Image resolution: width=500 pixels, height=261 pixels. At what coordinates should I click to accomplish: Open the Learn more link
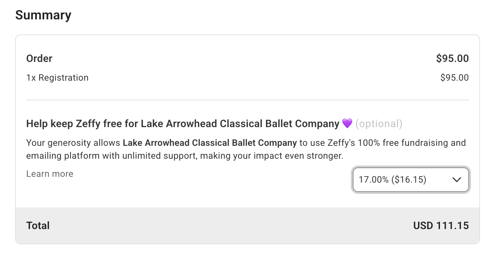coord(50,174)
